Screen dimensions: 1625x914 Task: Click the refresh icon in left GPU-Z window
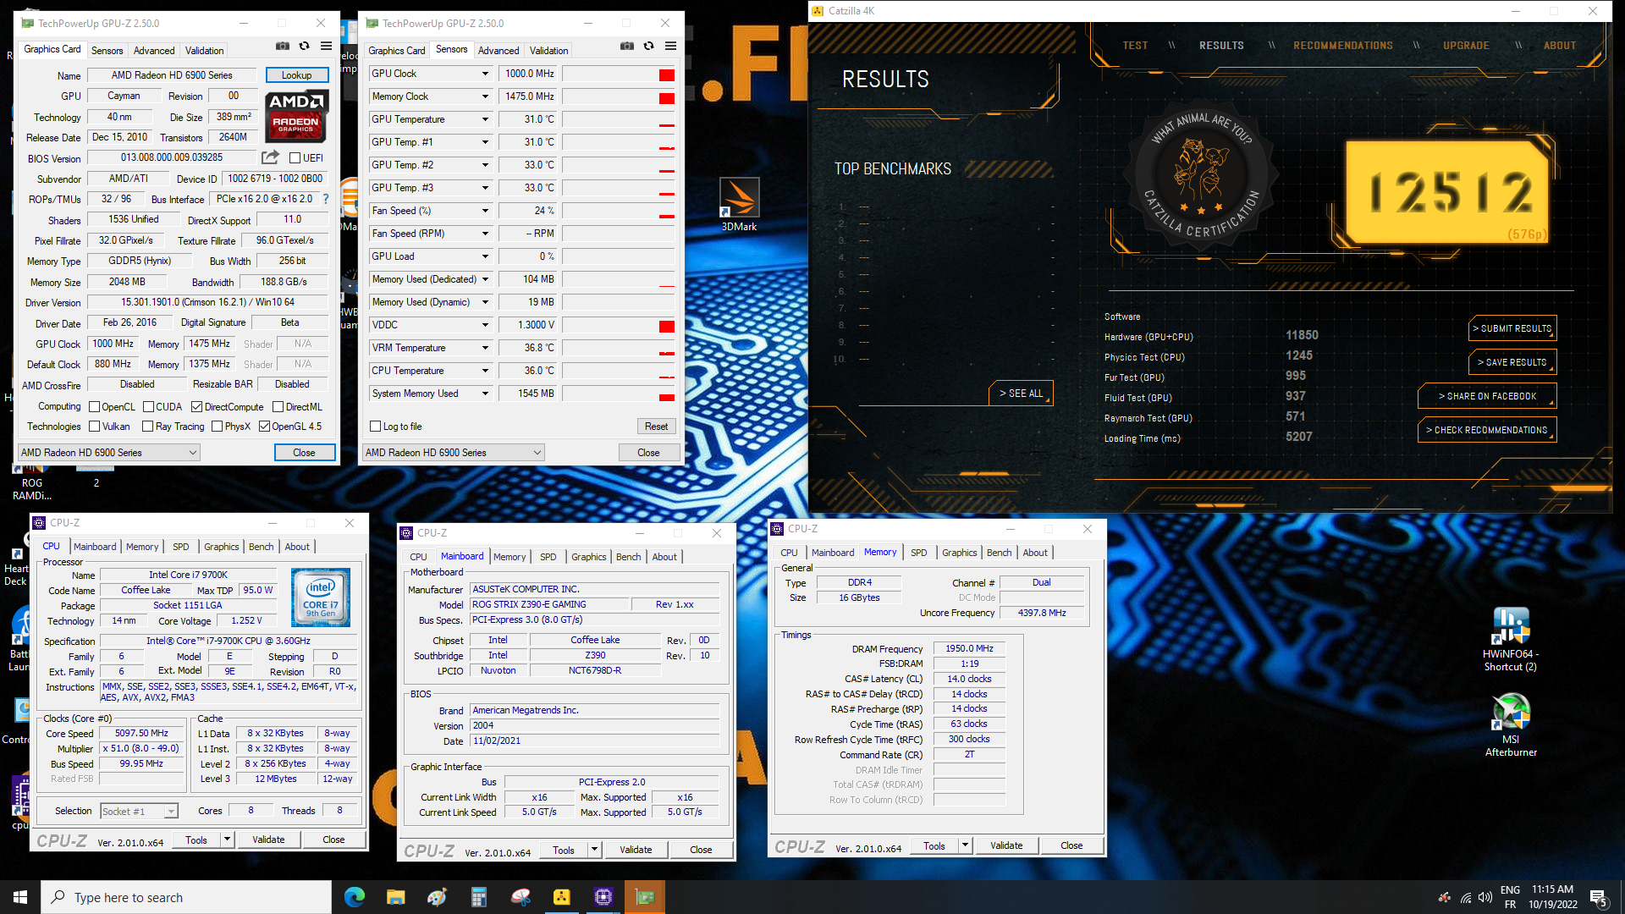click(x=304, y=46)
